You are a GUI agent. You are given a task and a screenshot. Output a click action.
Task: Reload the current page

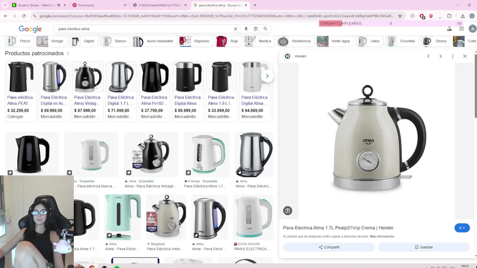pyautogui.click(x=24, y=16)
